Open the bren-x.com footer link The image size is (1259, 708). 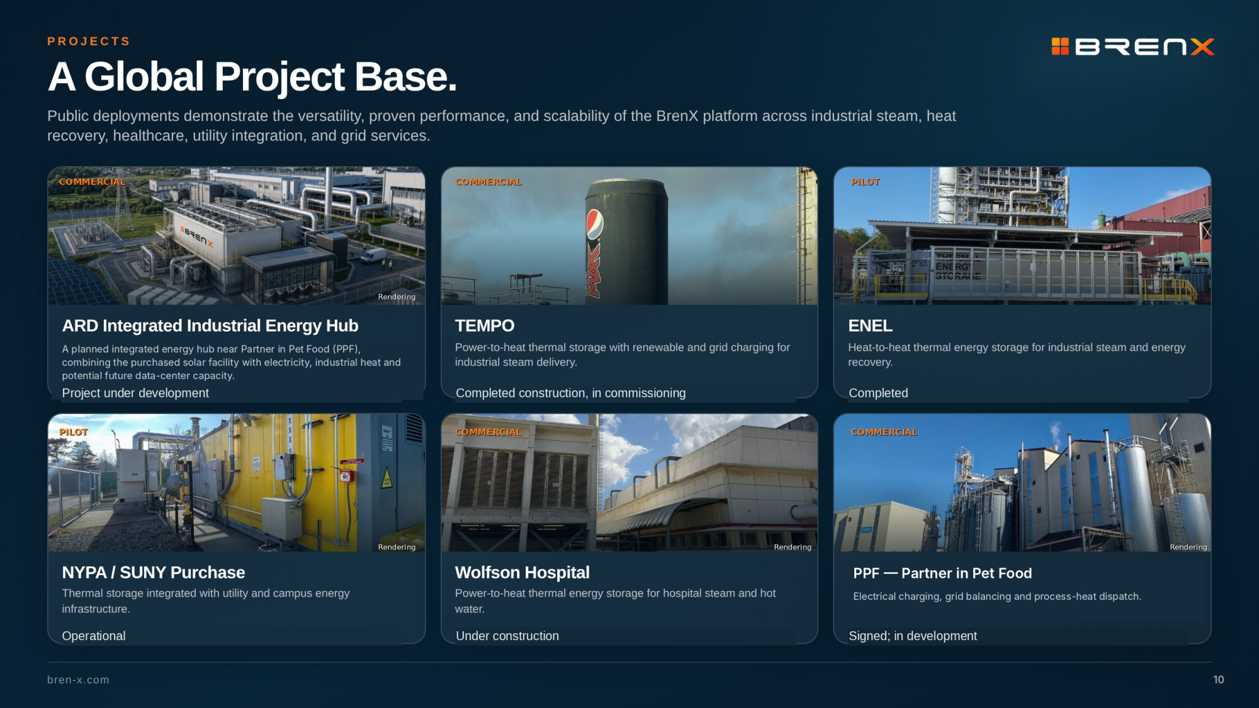[x=78, y=680]
